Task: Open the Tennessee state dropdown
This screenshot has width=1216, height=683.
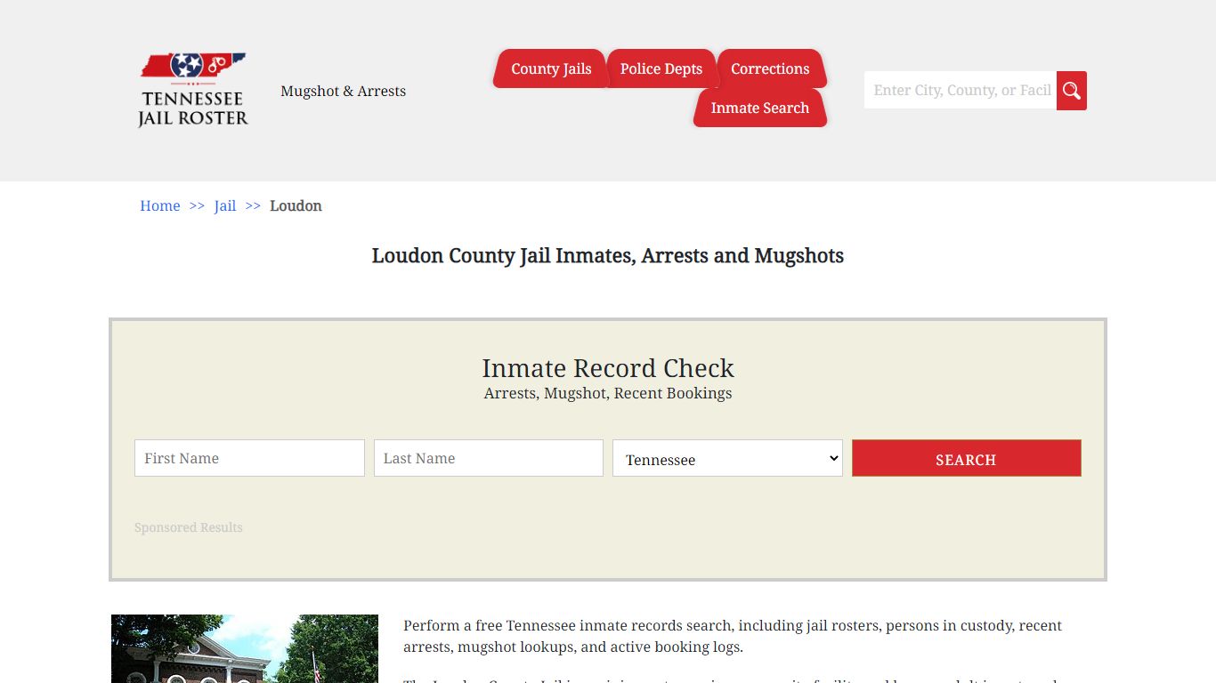Action: point(727,458)
